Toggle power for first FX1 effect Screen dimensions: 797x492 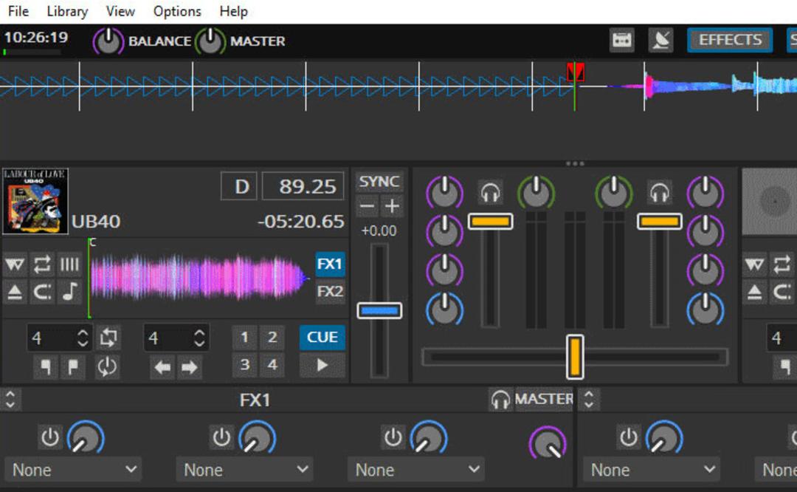50,437
